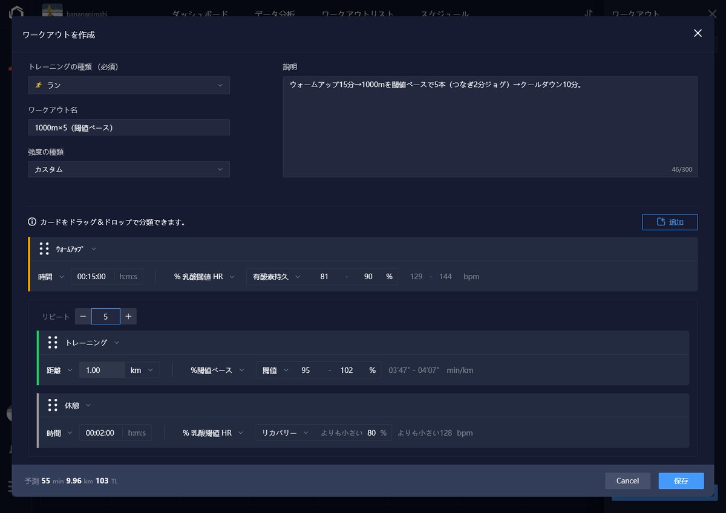Click the sort arrows icon in the background header
The width and height of the screenshot is (726, 513).
click(589, 13)
